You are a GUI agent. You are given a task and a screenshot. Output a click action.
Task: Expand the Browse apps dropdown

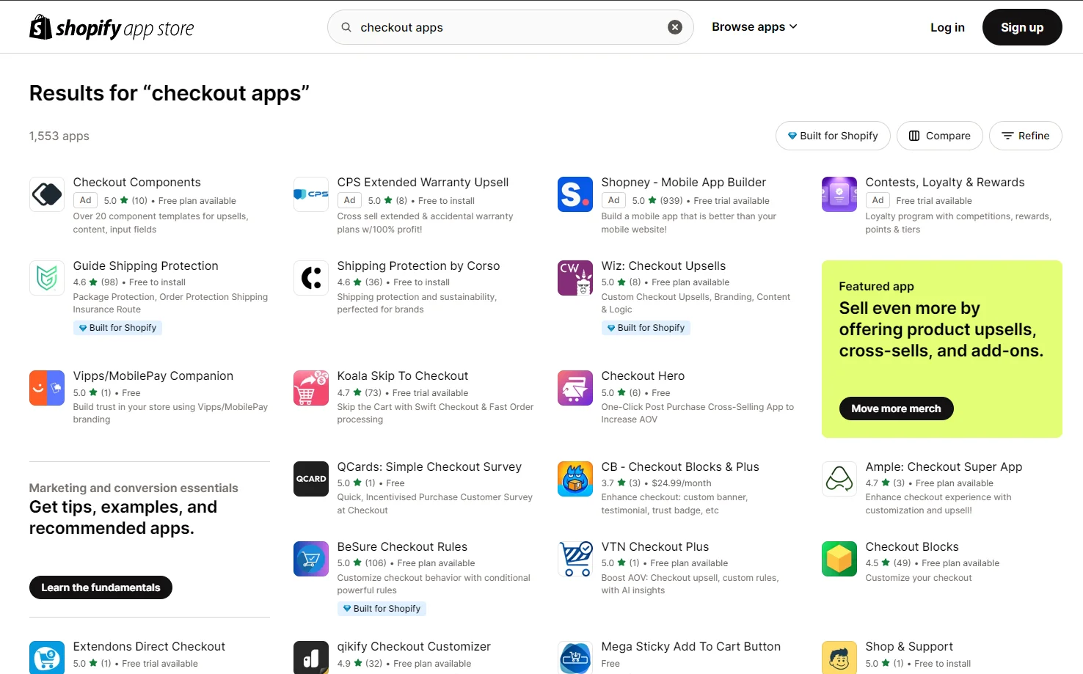coord(754,26)
